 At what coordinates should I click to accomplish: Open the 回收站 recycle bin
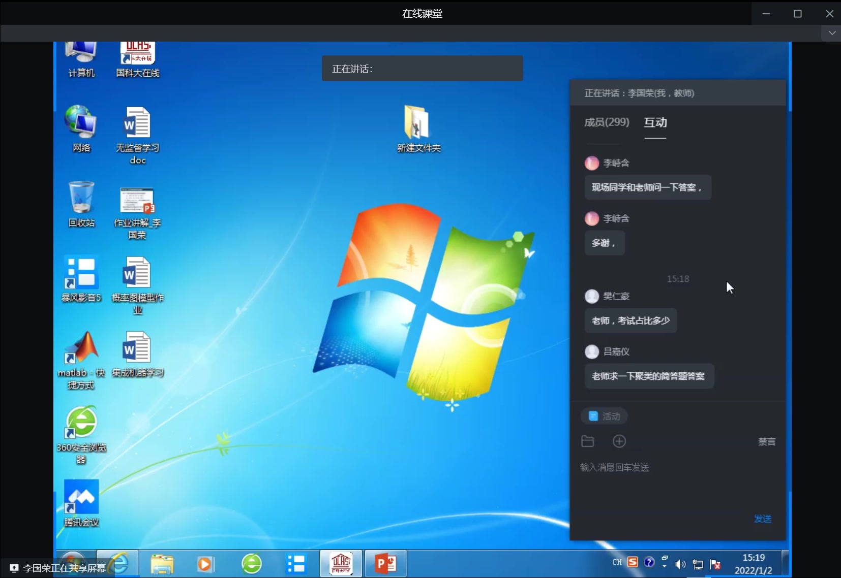(x=81, y=204)
